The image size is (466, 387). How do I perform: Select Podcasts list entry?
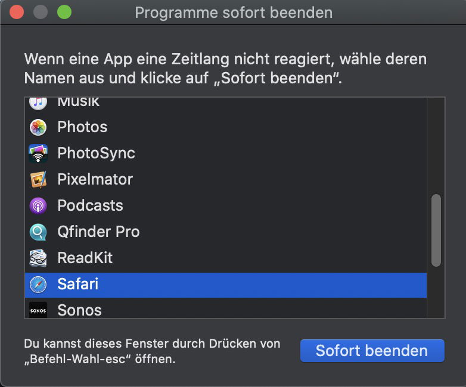point(226,205)
